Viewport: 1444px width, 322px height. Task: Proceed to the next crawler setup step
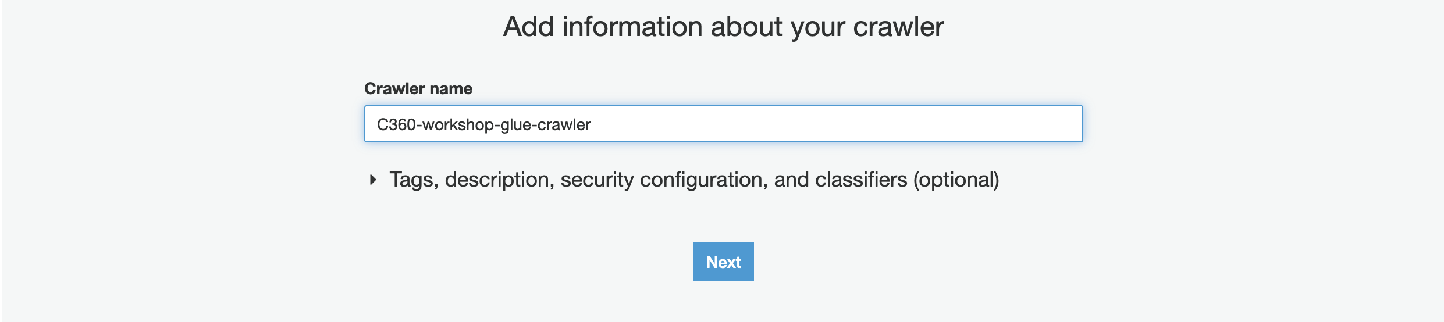click(x=723, y=262)
